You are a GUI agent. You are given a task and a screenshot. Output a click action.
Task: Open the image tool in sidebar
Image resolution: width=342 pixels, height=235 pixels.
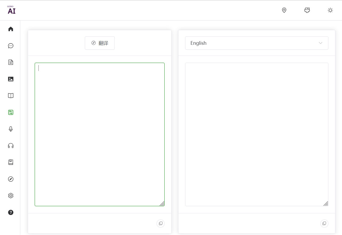click(x=11, y=79)
